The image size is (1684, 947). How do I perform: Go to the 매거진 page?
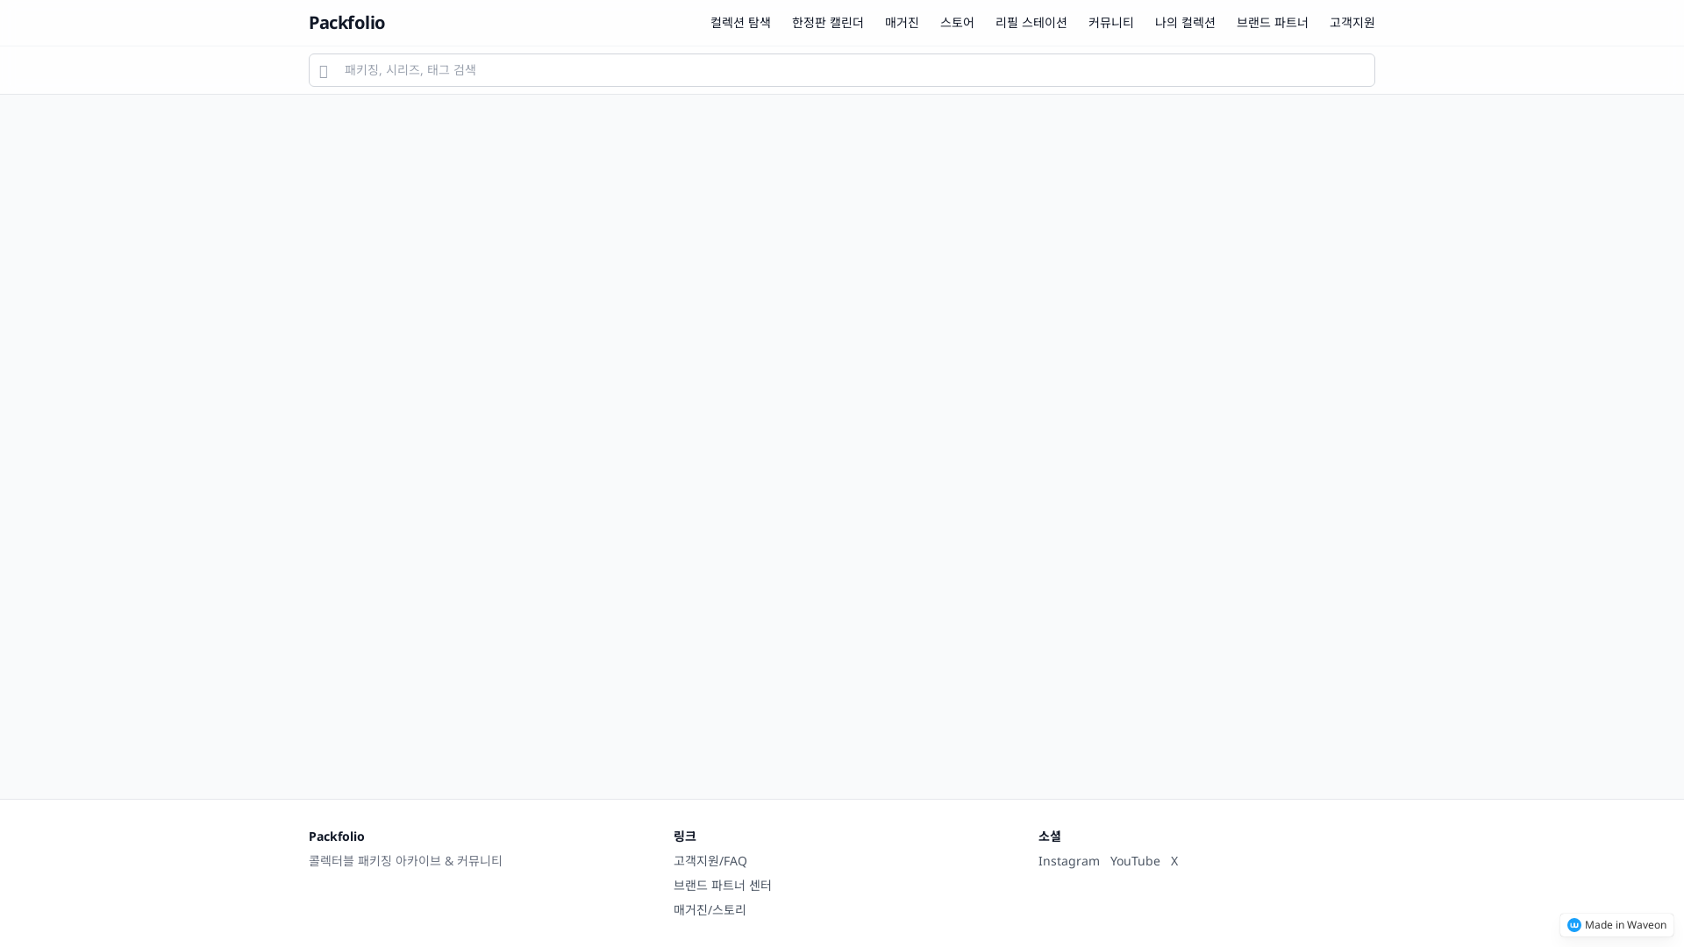point(902,23)
